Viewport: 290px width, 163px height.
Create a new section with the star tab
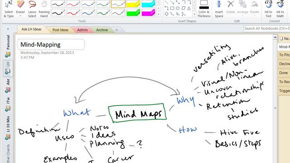point(117,30)
